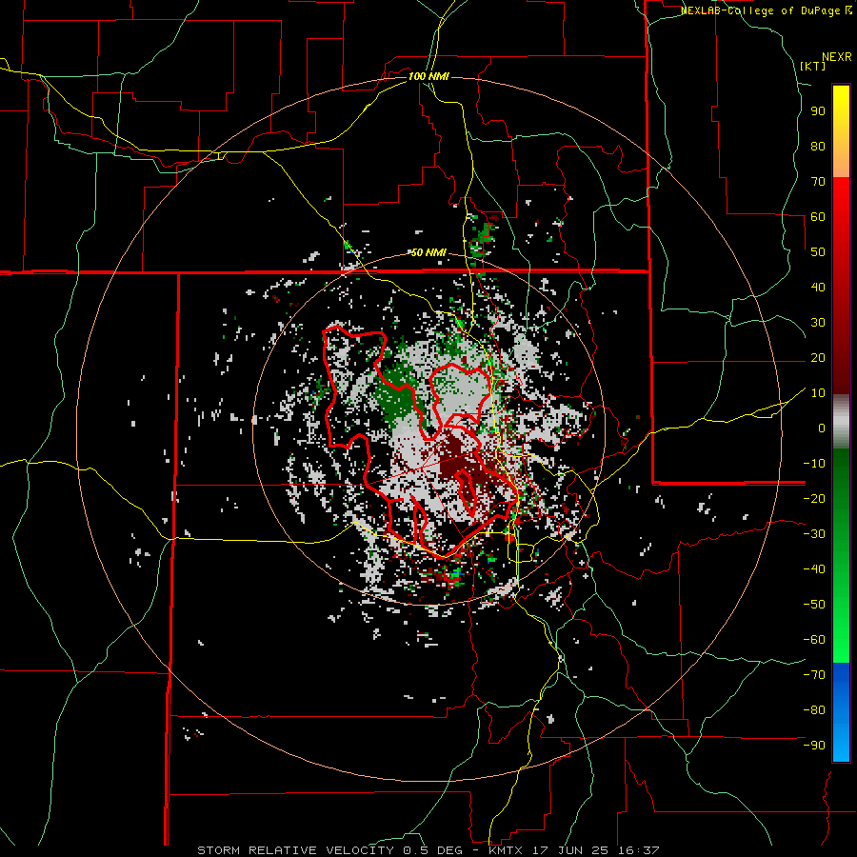Viewport: 857px width, 857px height.
Task: Select the positive 20 scale value
Action: point(818,357)
